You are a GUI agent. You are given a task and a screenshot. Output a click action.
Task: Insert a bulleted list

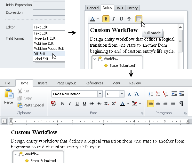(150, 94)
